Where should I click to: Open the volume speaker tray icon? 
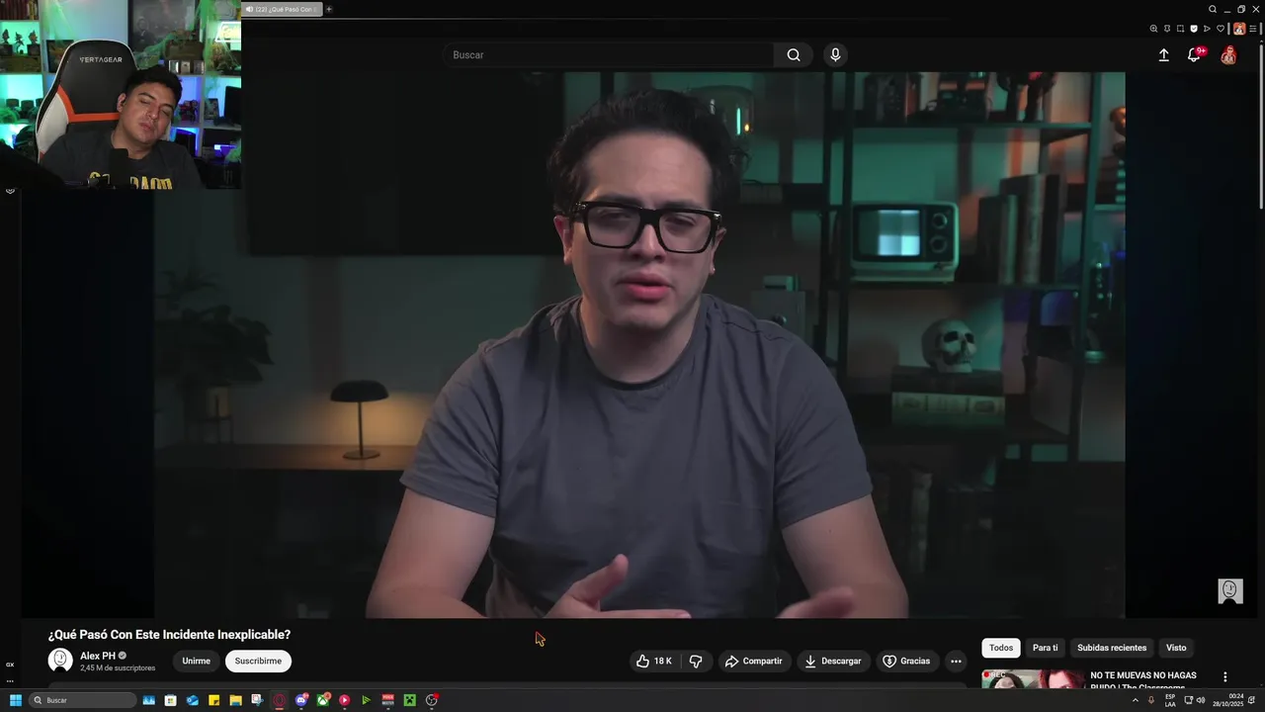tap(1201, 700)
